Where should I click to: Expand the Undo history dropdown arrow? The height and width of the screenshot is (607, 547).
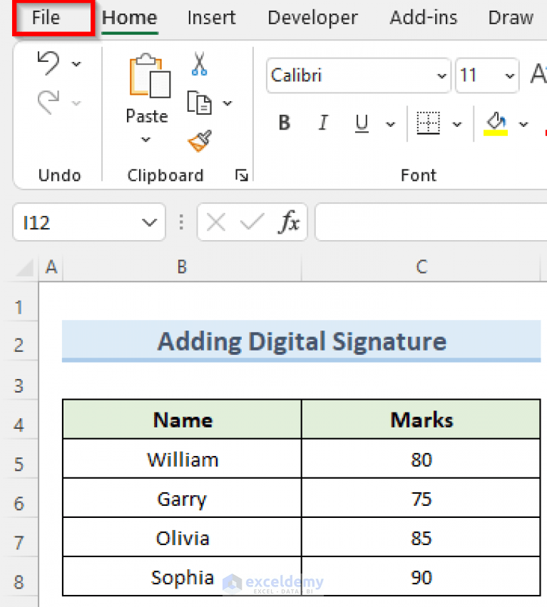[x=76, y=64]
